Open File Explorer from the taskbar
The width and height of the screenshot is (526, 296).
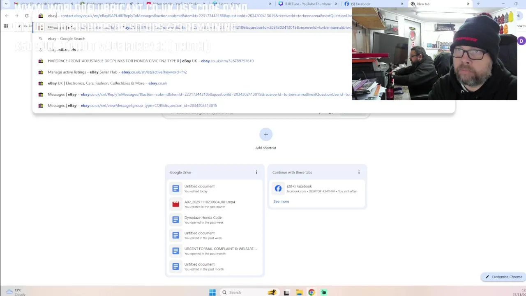(x=299, y=292)
